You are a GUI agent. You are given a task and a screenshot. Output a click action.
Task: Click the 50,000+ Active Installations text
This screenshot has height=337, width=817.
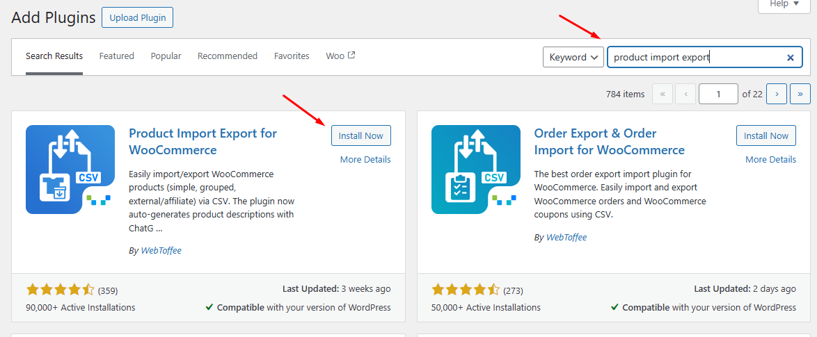click(x=486, y=307)
